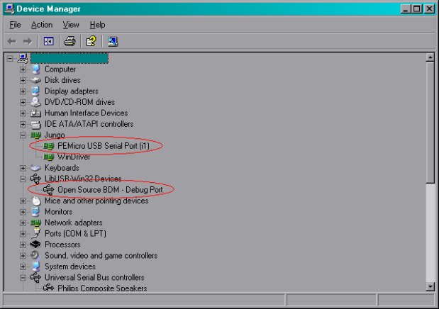Expand the System devices category
Image resolution: width=439 pixels, height=309 pixels.
[x=23, y=266]
